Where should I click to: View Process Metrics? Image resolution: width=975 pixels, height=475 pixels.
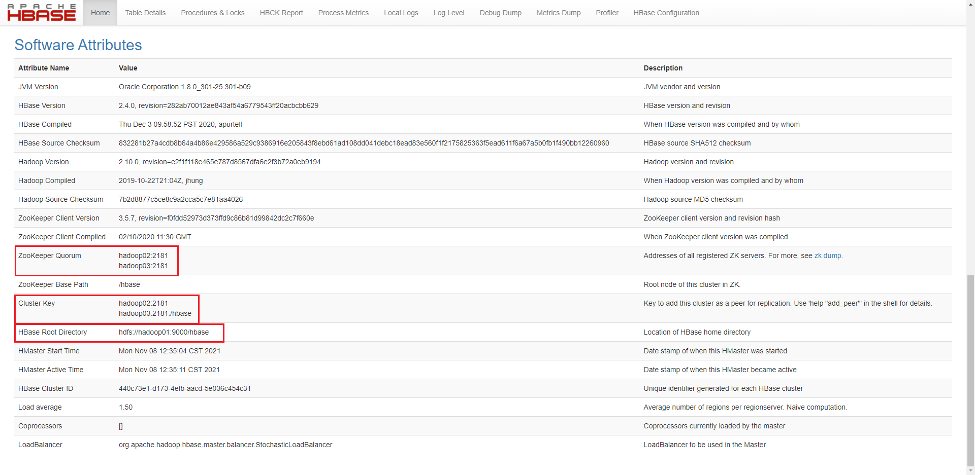click(343, 13)
